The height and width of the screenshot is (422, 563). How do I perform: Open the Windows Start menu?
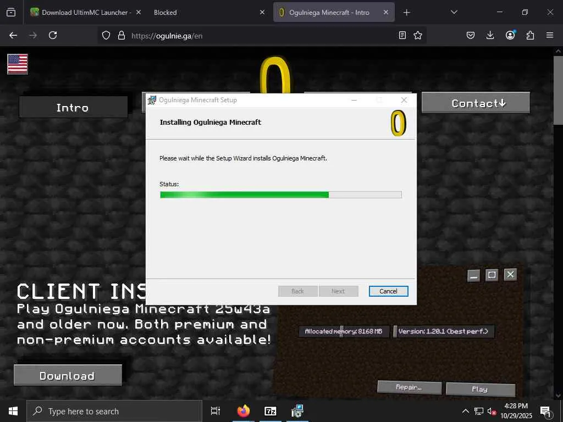pyautogui.click(x=13, y=411)
